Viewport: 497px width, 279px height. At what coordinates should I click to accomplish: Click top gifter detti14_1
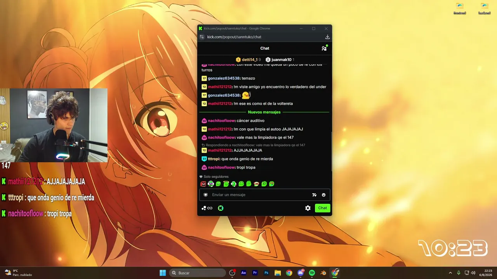[248, 60]
